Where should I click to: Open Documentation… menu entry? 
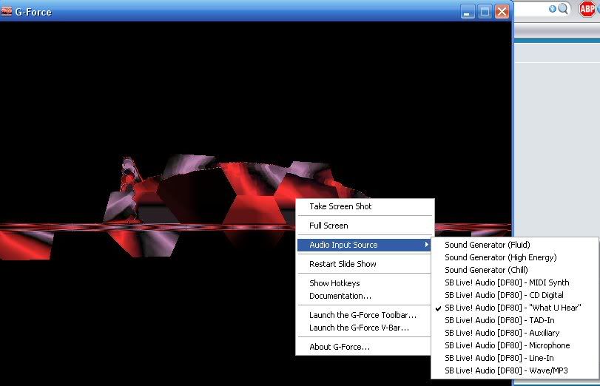coord(364,296)
